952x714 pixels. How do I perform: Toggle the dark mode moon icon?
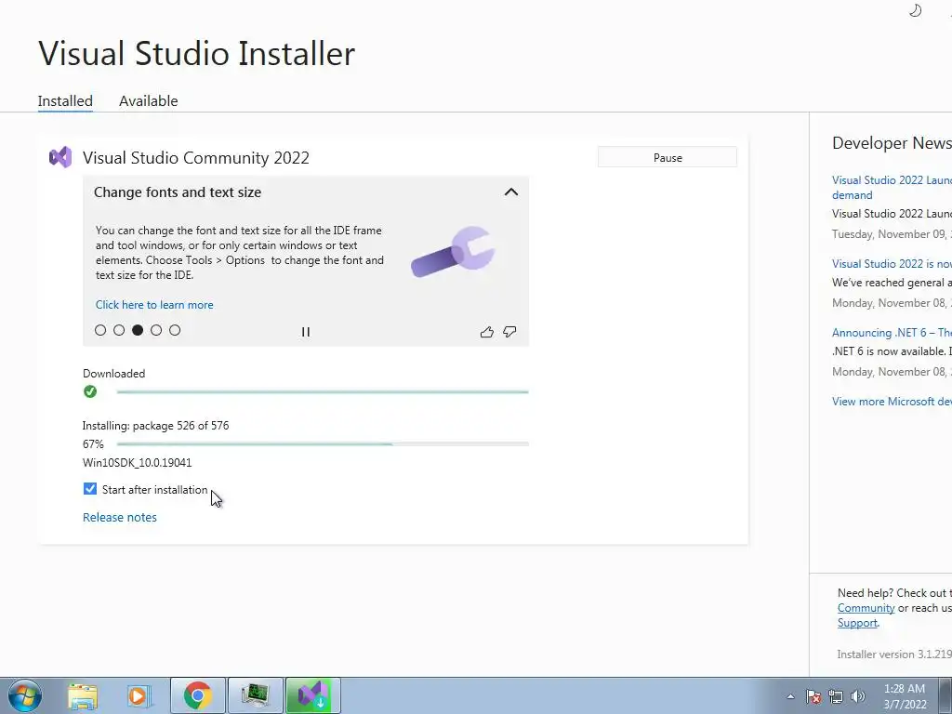915,10
